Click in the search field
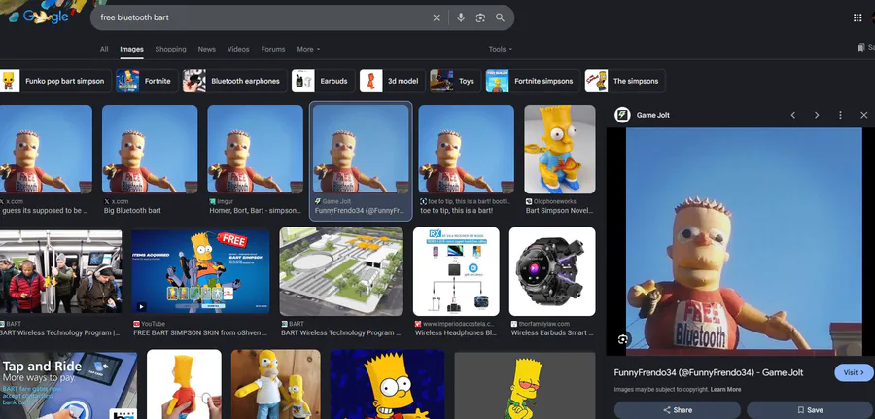Image resolution: width=875 pixels, height=419 pixels. 262,17
